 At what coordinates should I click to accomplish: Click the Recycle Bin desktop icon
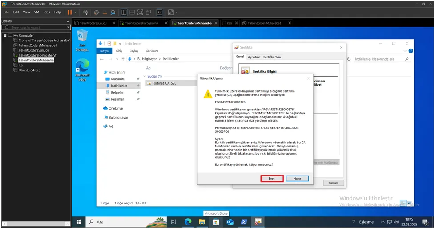(82, 41)
